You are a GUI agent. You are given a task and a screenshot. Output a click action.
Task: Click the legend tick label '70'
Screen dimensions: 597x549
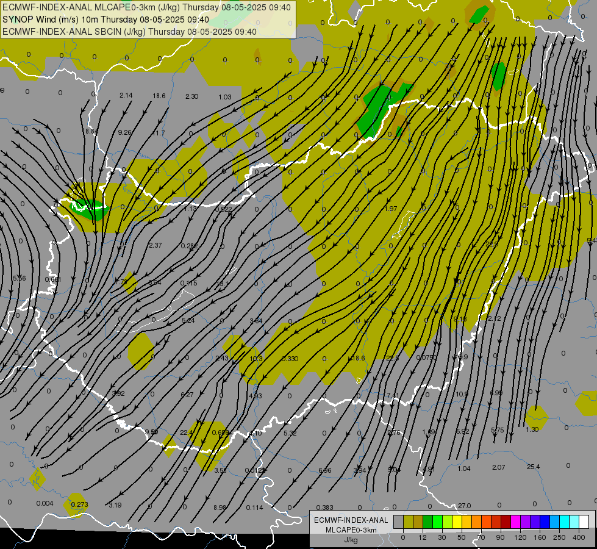tap(481, 537)
